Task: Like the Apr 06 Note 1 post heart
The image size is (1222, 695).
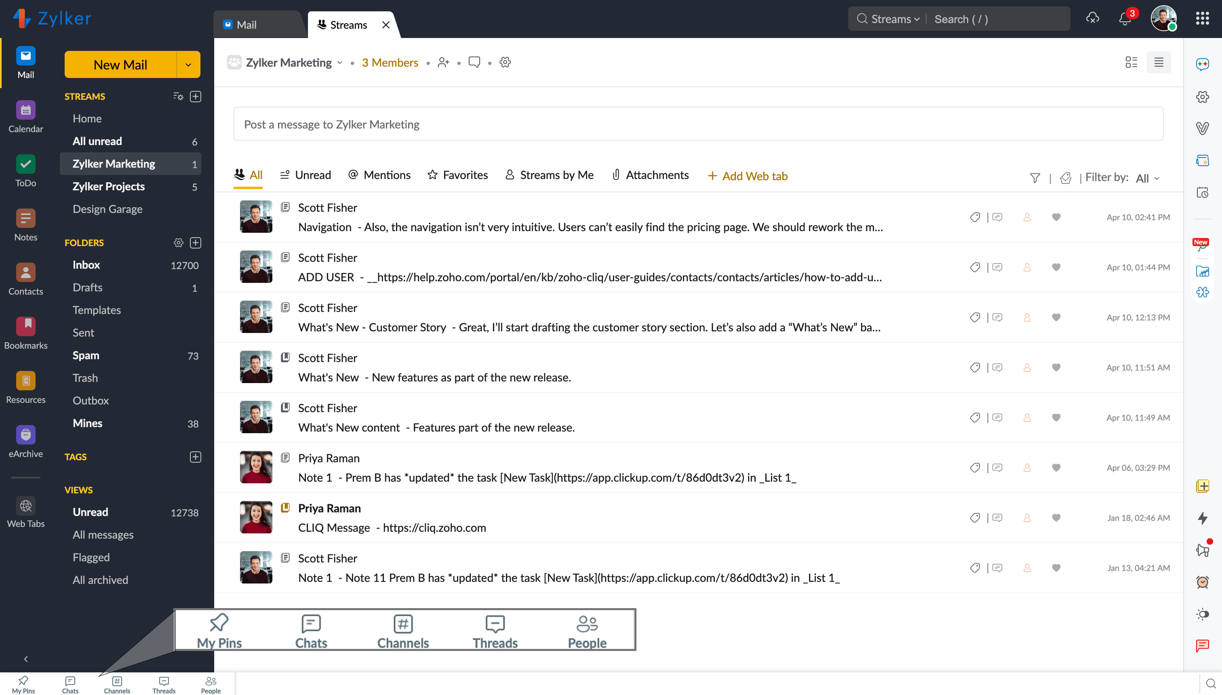Action: point(1056,468)
